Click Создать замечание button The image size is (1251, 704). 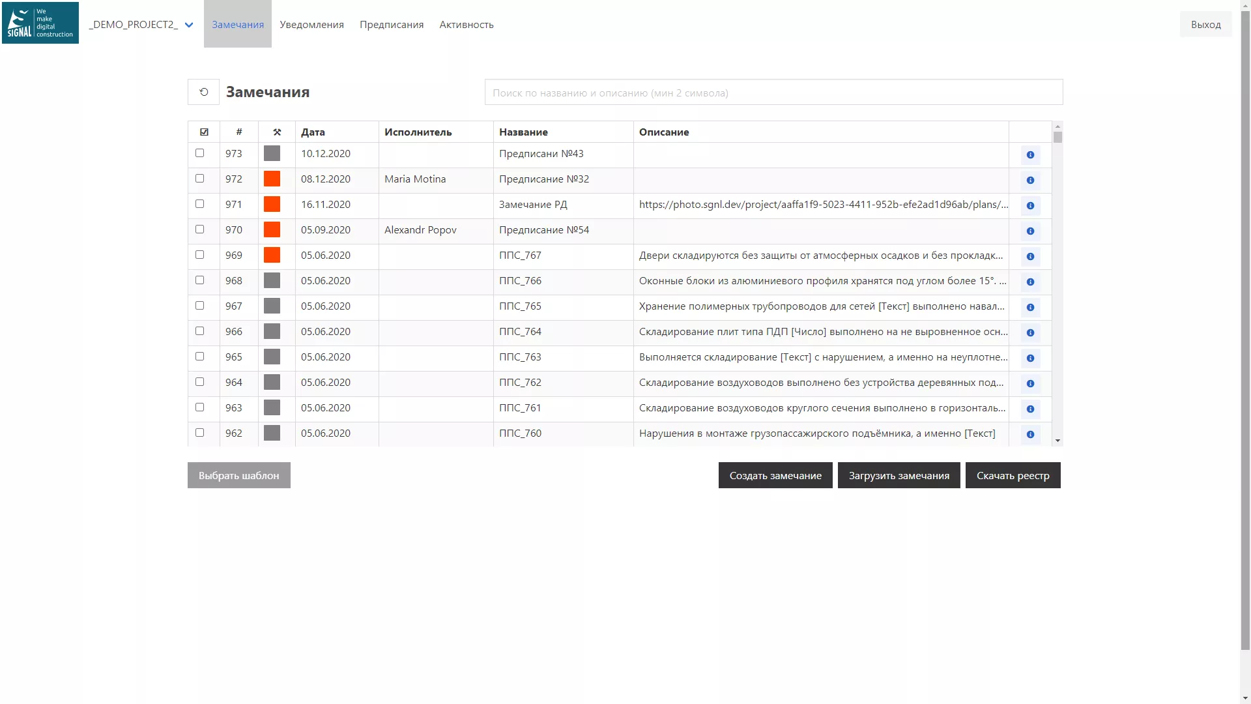tap(775, 475)
